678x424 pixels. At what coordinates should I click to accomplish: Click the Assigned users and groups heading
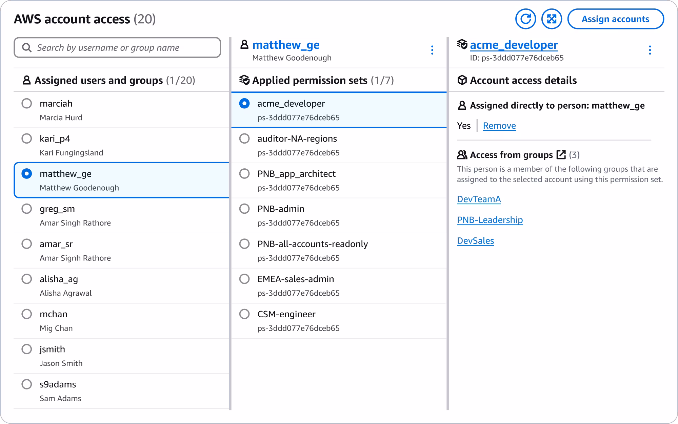click(x=99, y=80)
